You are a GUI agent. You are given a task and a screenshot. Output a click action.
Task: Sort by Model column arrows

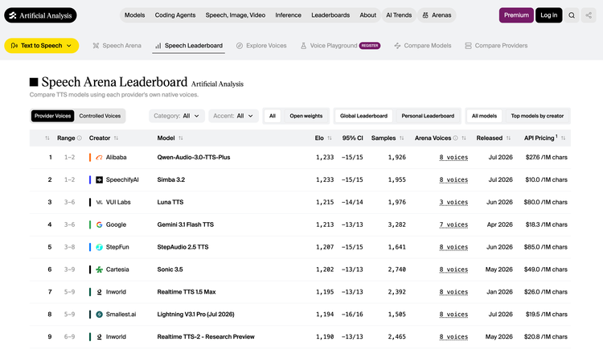pos(181,138)
